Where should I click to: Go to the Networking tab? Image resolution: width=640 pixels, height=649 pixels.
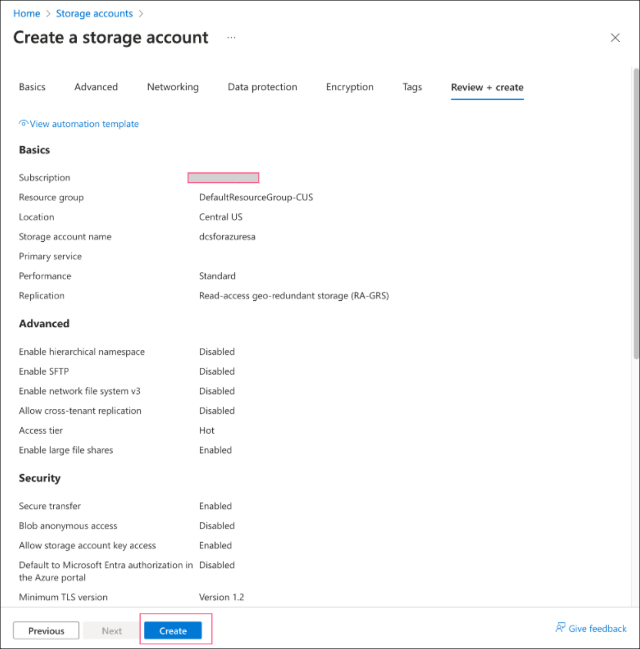pos(173,87)
